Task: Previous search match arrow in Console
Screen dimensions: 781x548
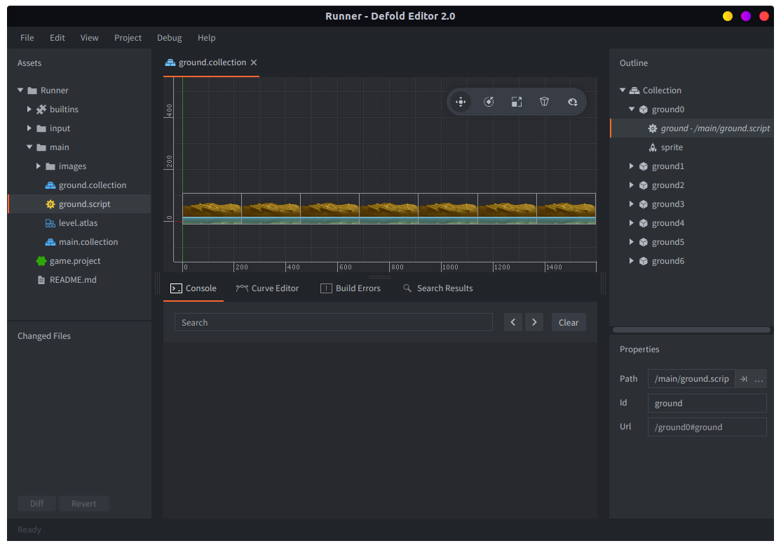Action: (513, 322)
